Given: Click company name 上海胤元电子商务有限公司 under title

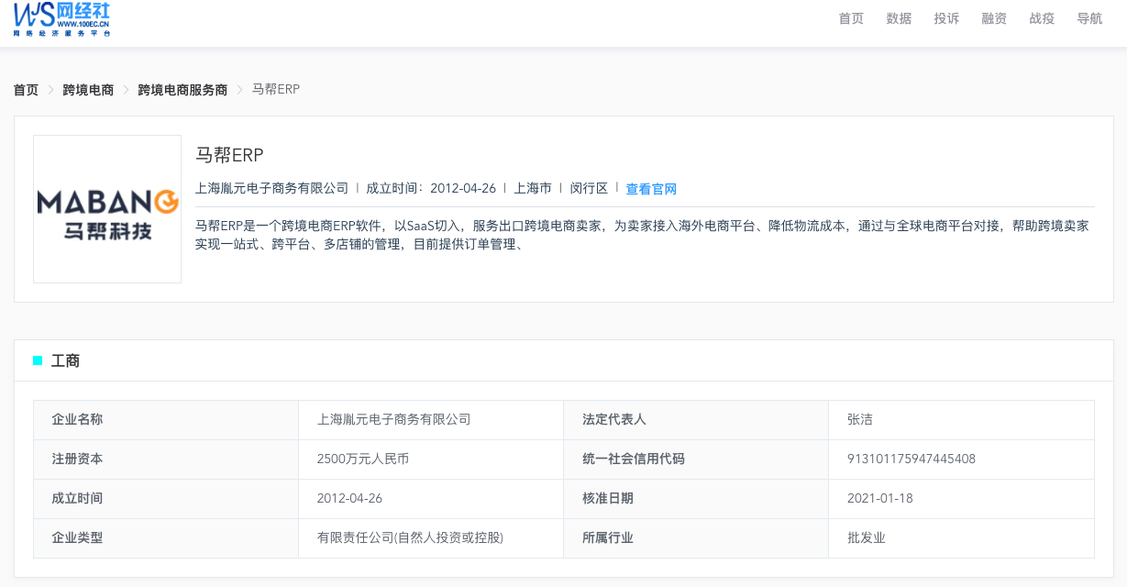Looking at the screenshot, I should (x=272, y=188).
